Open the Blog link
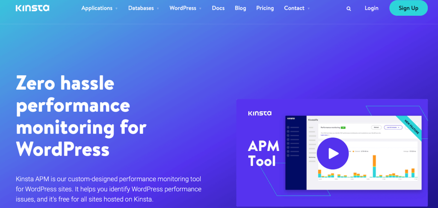438x208 pixels. [240, 8]
